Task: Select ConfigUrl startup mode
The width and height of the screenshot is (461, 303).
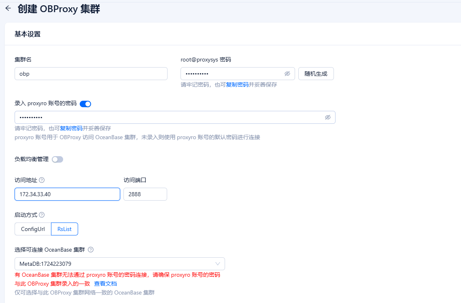Action: pyautogui.click(x=33, y=229)
